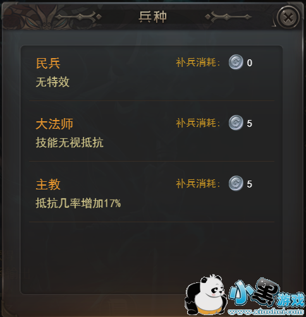This screenshot has height=317, width=306.
Task: Click the 兵种 dialog title
Action: pyautogui.click(x=153, y=17)
